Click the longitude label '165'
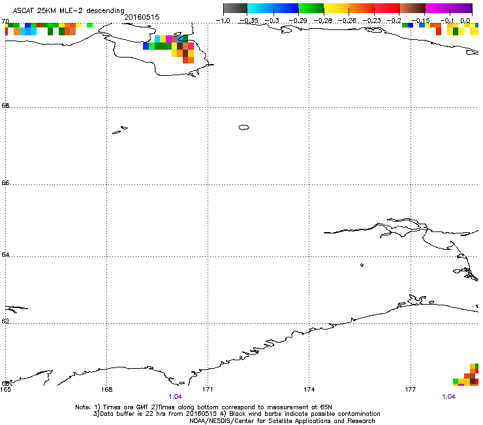Image resolution: width=483 pixels, height=425 pixels. 5,390
